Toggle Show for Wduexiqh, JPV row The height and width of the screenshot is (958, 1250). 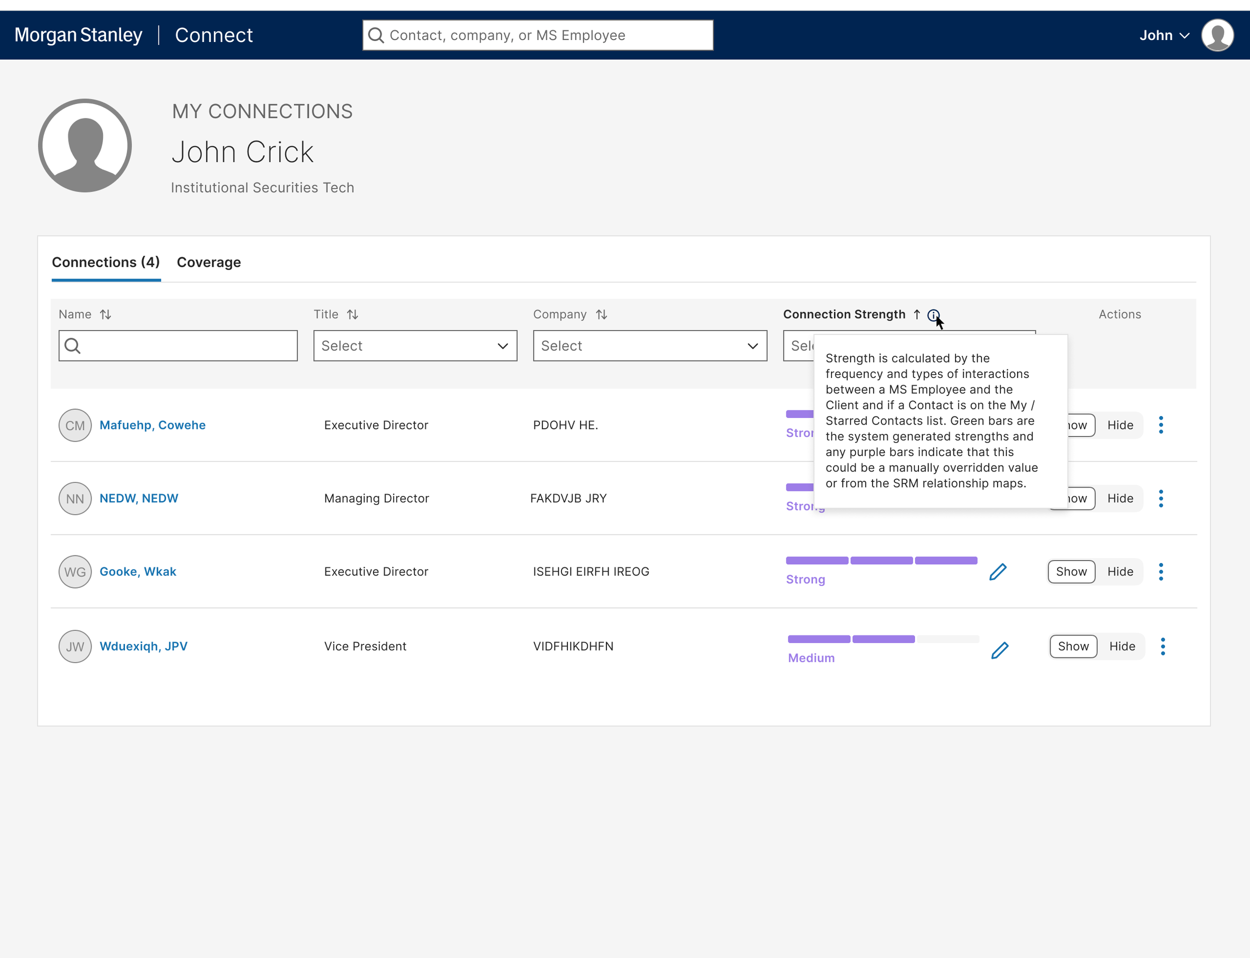click(x=1072, y=646)
